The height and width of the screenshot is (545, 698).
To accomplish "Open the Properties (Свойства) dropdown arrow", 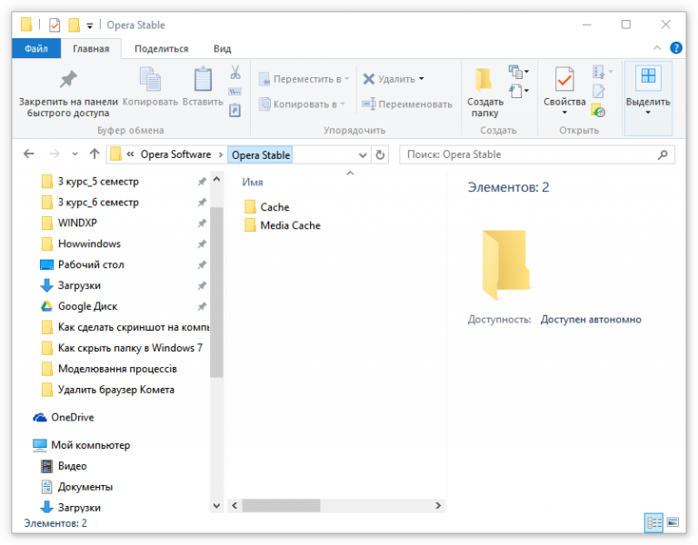I will click(564, 113).
